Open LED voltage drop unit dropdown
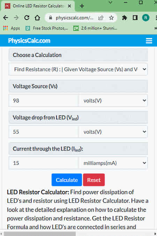 (x=113, y=132)
